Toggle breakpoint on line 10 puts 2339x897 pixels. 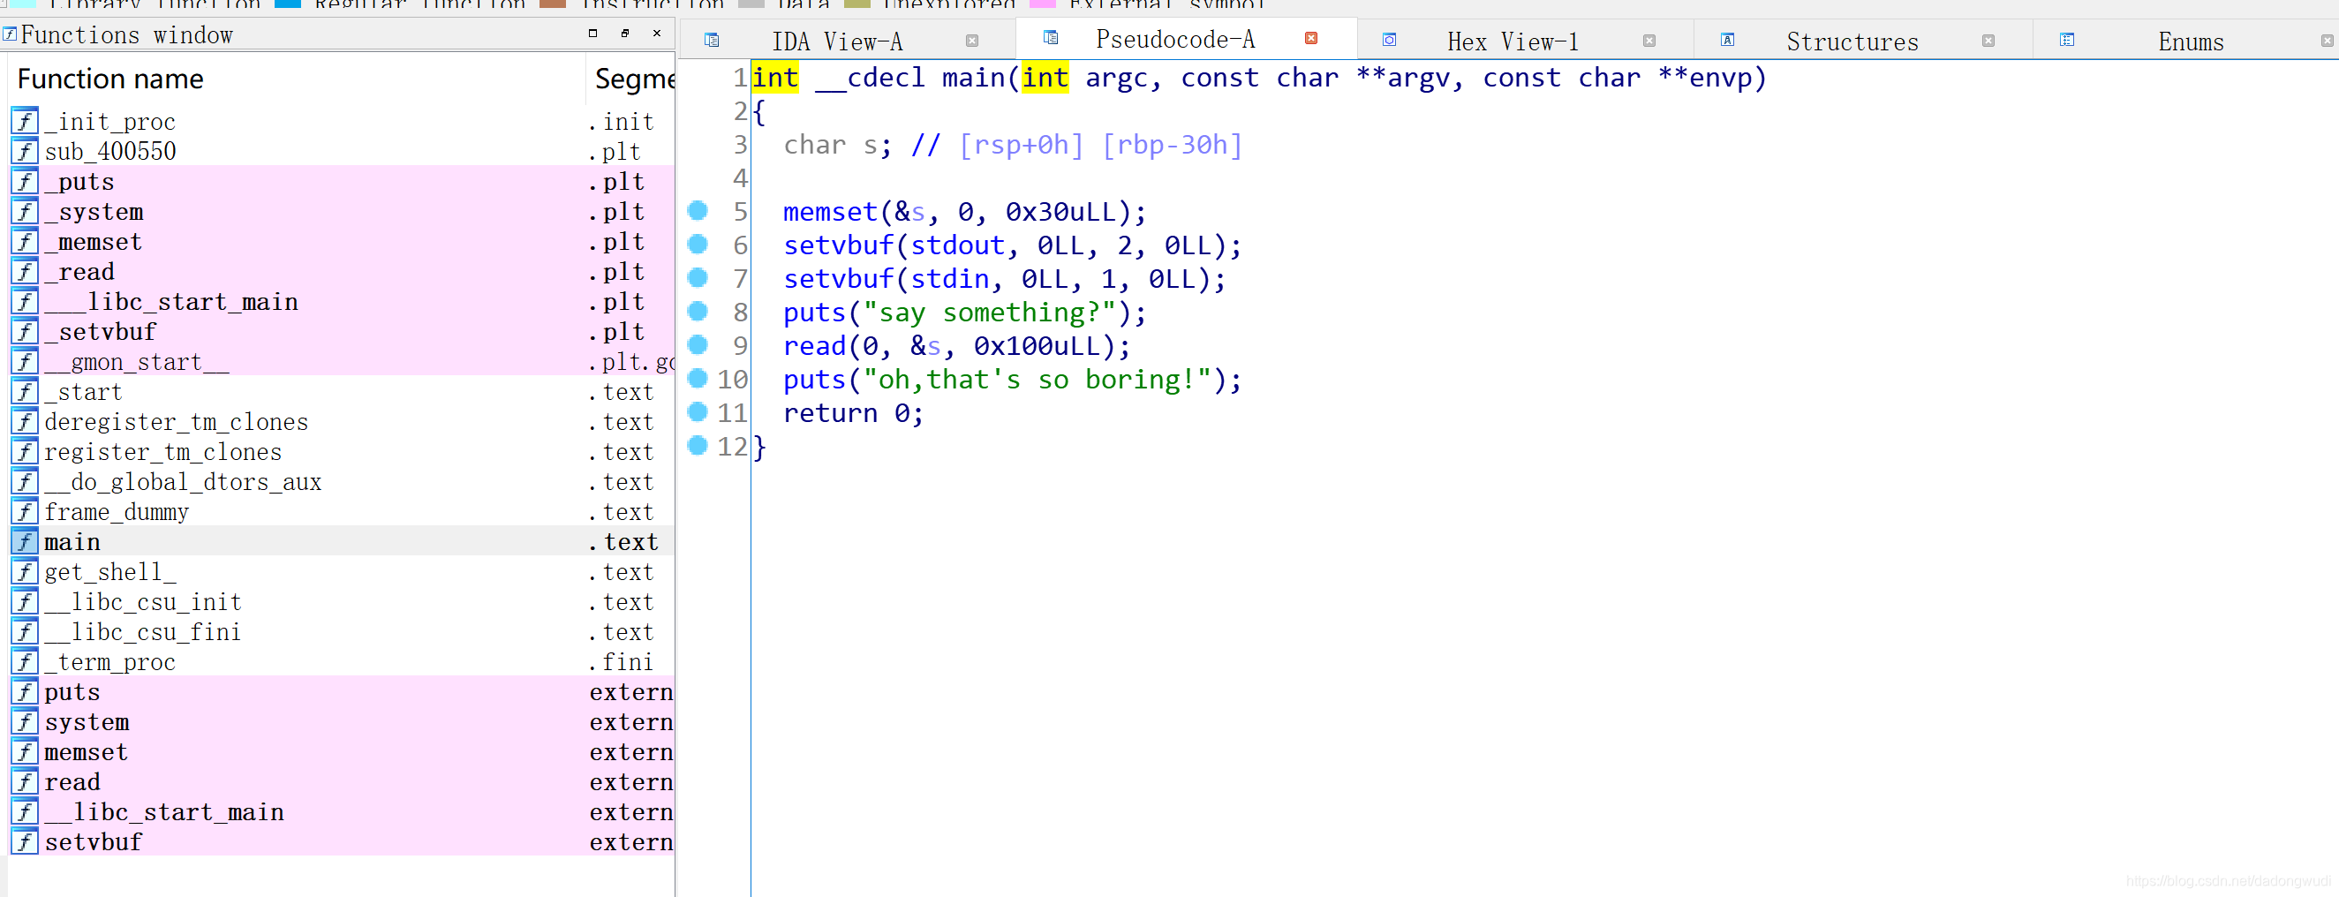[x=698, y=379]
